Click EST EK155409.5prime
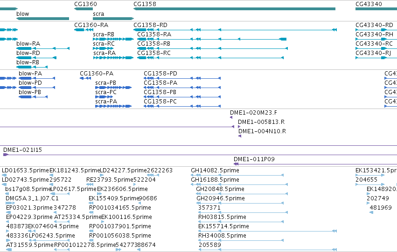Image resolution: width=397 pixels, height=252 pixels. [114, 198]
